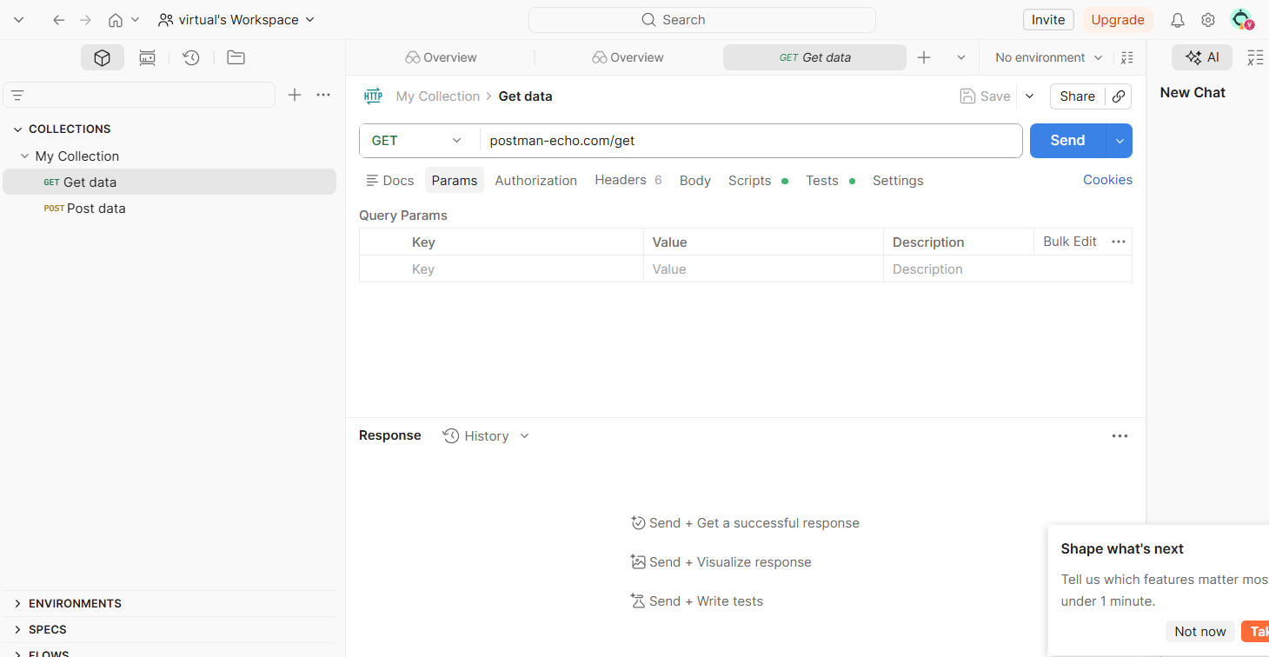Change the GET method dropdown
This screenshot has width=1269, height=657.
point(418,141)
